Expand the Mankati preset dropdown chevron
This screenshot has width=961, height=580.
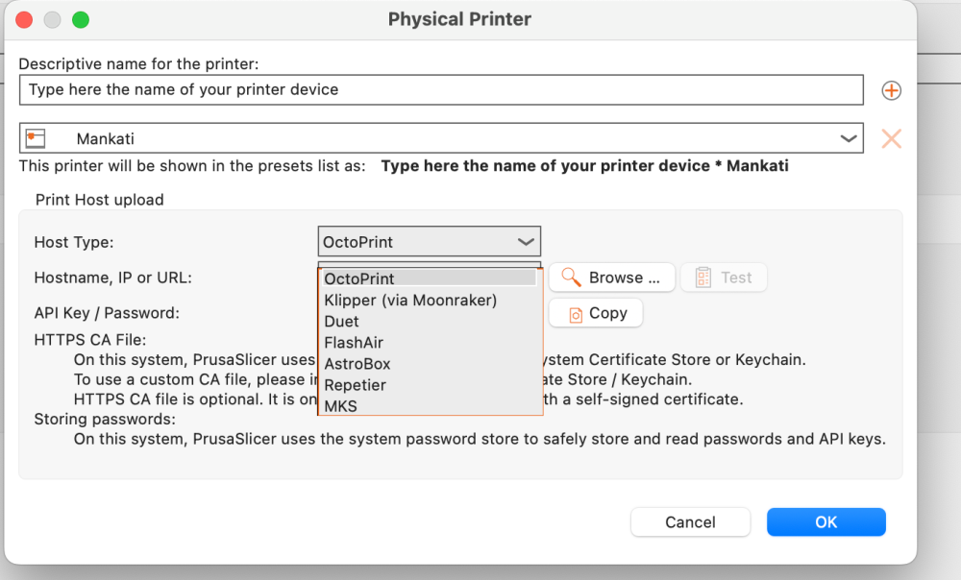849,138
